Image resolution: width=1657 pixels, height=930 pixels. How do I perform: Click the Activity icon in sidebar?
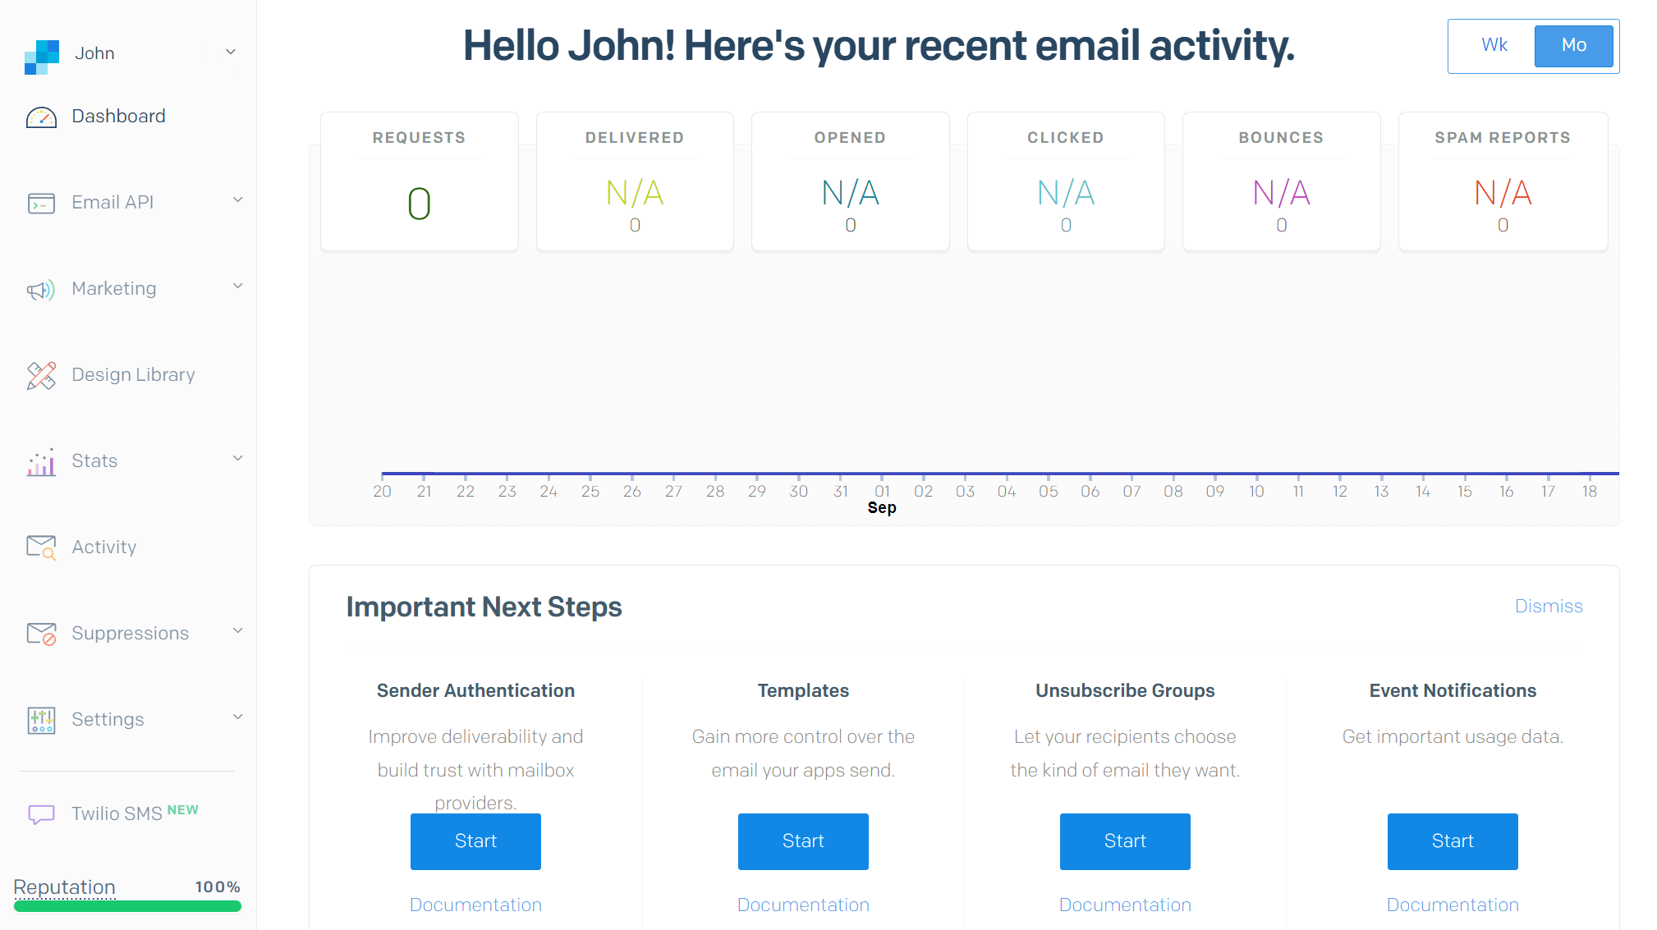[40, 547]
